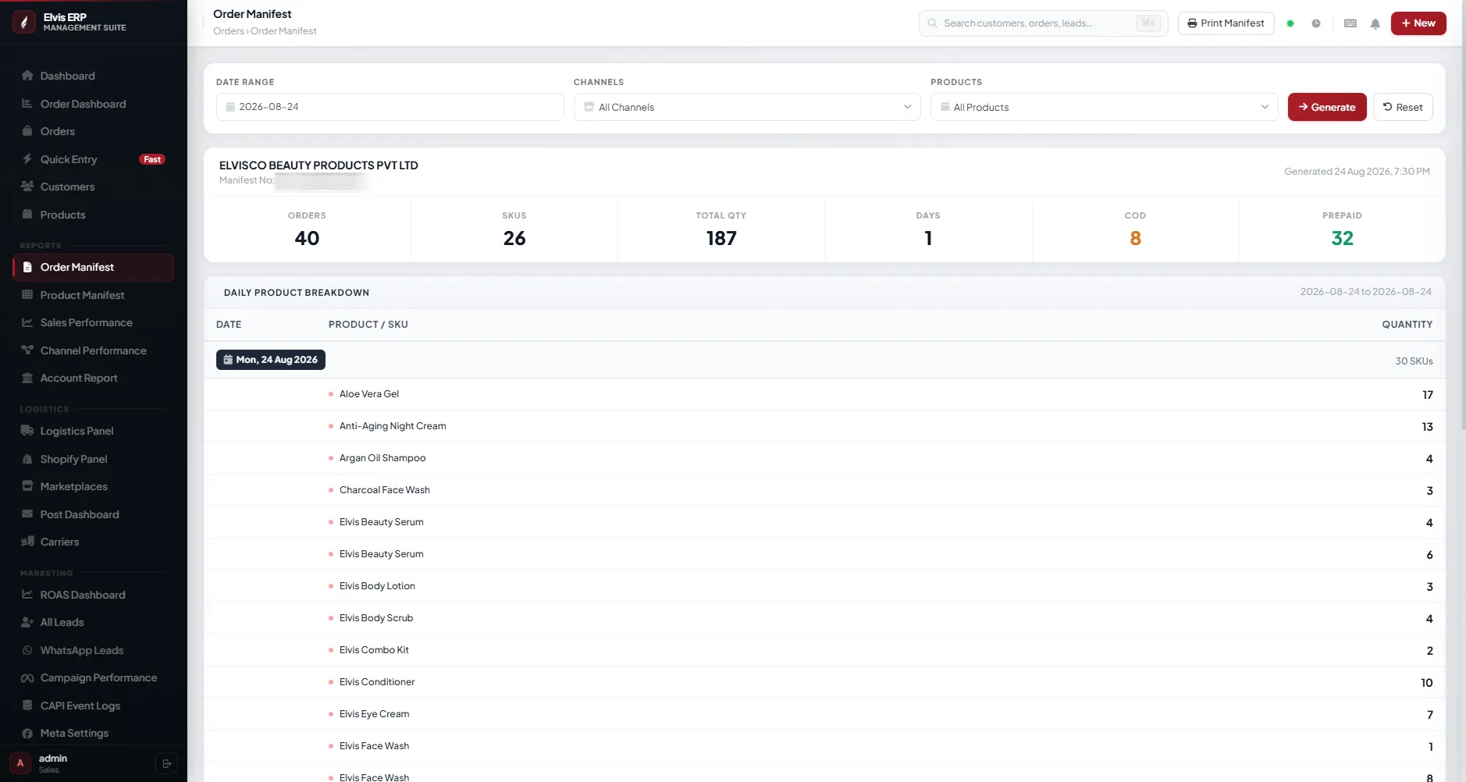Click the logout icon next to admin

(166, 763)
